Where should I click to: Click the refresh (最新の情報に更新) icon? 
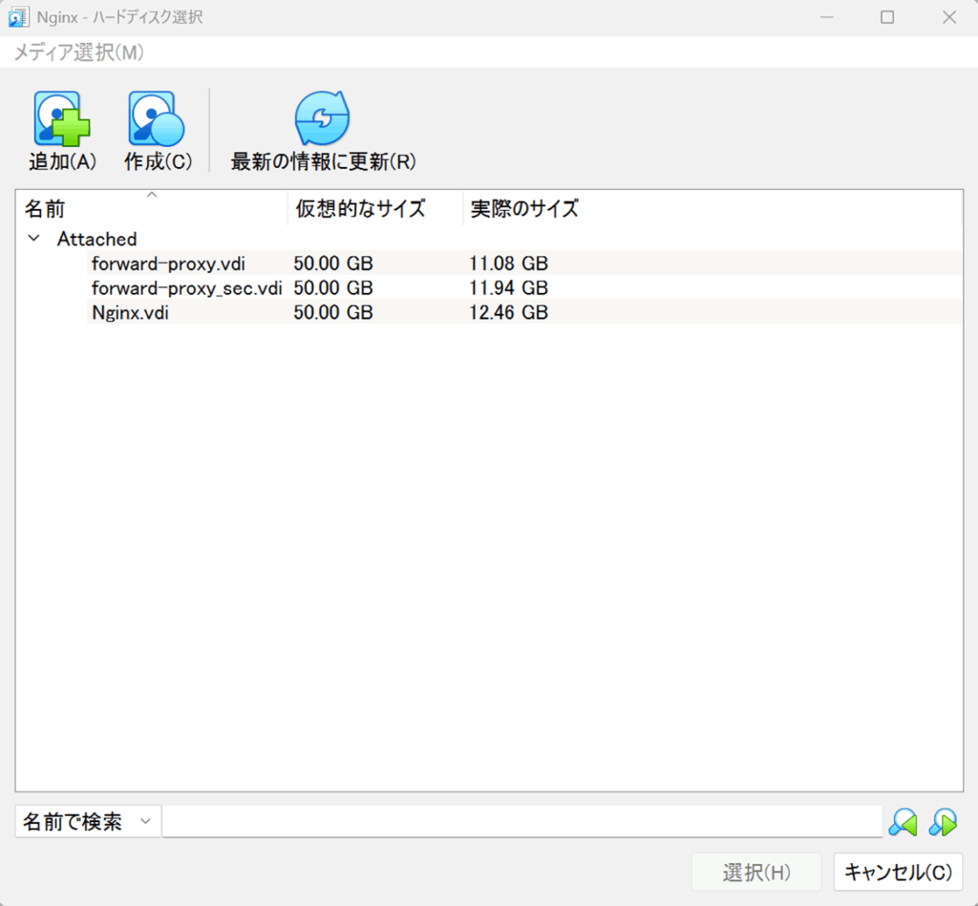(x=323, y=119)
